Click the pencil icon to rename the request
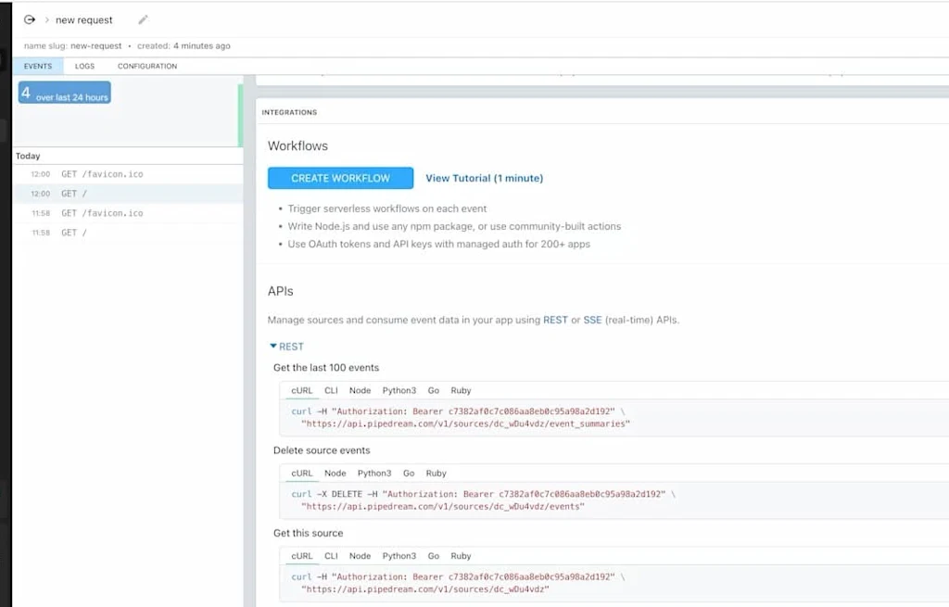Image resolution: width=949 pixels, height=607 pixels. (x=142, y=19)
